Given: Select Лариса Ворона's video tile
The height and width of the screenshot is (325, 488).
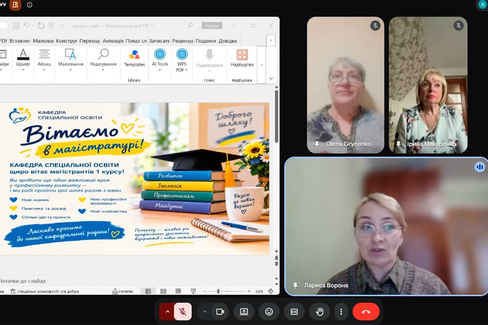Looking at the screenshot, I should 386,226.
